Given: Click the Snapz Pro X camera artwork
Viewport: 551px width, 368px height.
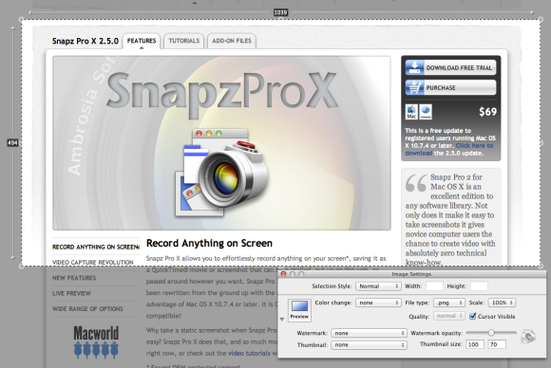Looking at the screenshot, I should point(221,173).
